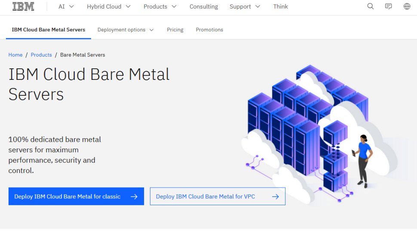Go to the Pricing tab

(175, 30)
